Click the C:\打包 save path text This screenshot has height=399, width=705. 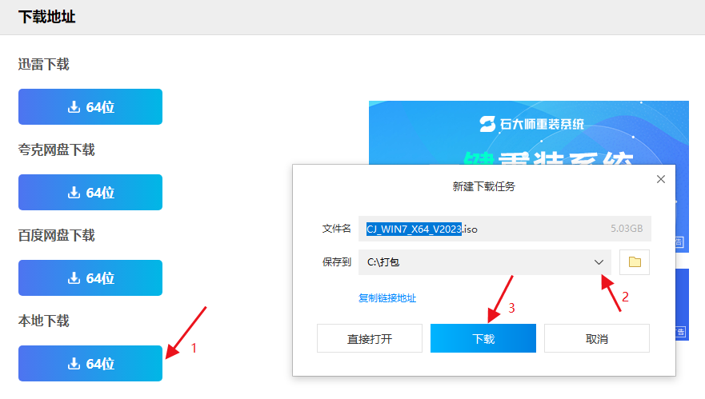pyautogui.click(x=383, y=262)
